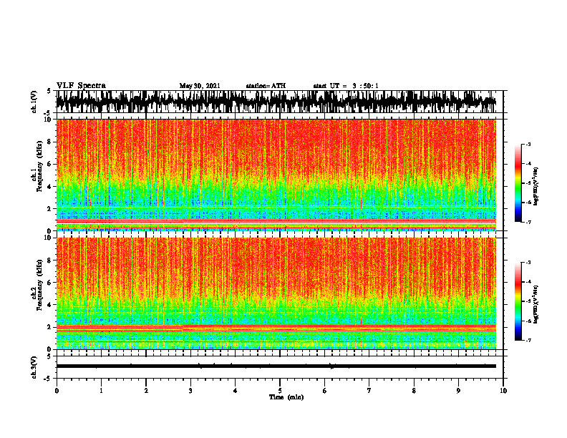Click the "4" kHz tick of ch.1 spectrogram

(50, 187)
